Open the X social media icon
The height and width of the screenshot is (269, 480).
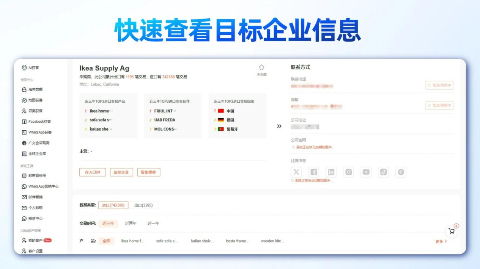[296, 172]
